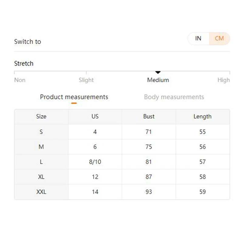Screen dimensions: 243x243
Task: Click the 8/10 US size cell
Action: click(95, 162)
